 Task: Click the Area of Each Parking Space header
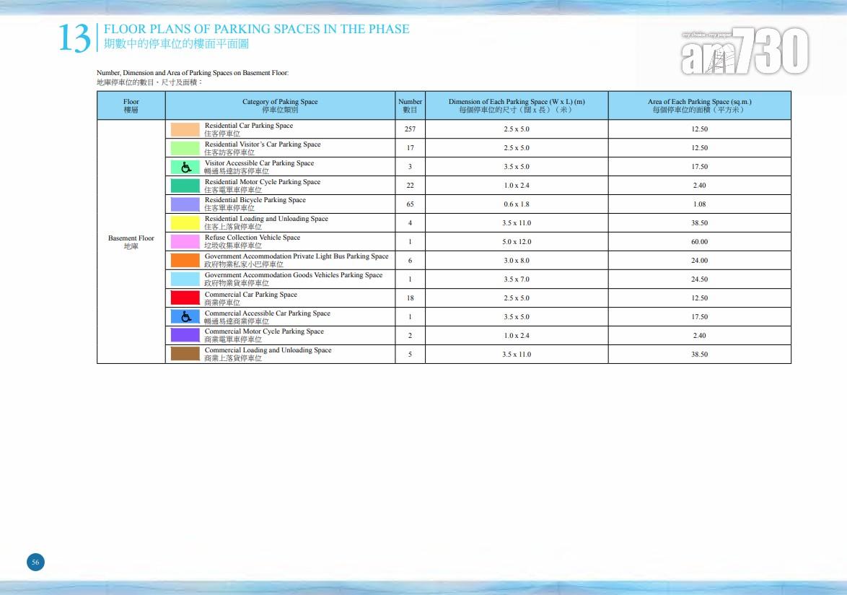(x=698, y=105)
